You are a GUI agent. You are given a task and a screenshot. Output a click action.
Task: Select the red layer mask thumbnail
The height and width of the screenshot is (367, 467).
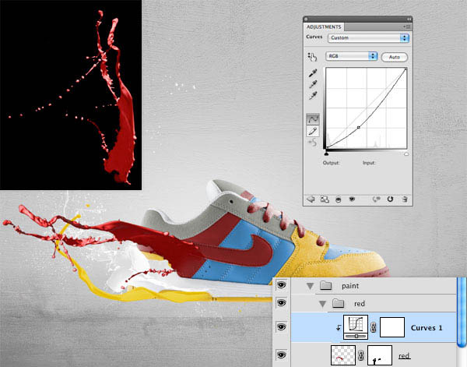pyautogui.click(x=380, y=355)
